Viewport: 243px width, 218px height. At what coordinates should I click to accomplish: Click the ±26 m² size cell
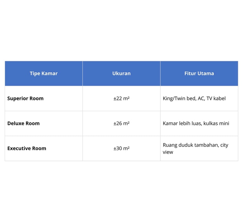(x=121, y=123)
